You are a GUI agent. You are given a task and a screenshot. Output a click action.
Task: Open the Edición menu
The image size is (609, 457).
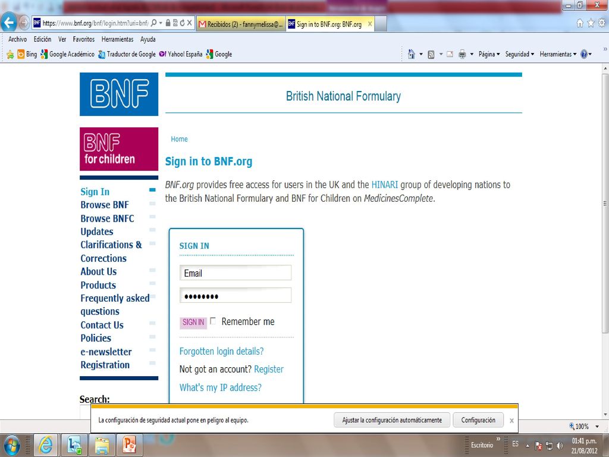click(x=42, y=39)
